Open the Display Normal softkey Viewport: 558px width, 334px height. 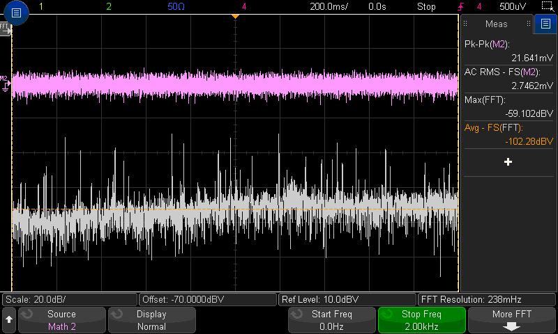[152, 320]
